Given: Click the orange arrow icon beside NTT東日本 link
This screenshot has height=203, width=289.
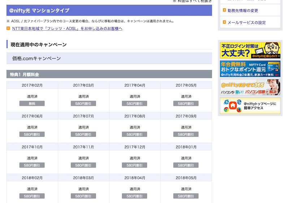Looking at the screenshot, I should [8, 29].
